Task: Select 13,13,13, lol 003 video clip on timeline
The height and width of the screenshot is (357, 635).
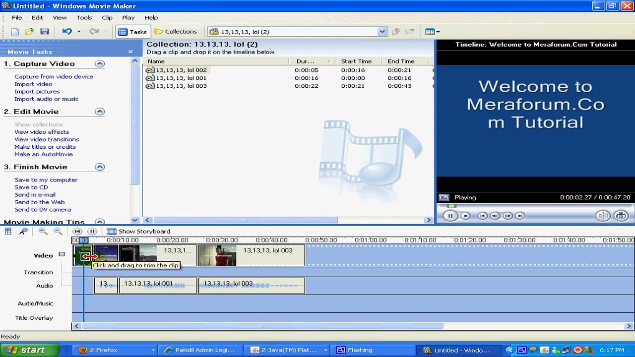Action: pos(252,255)
